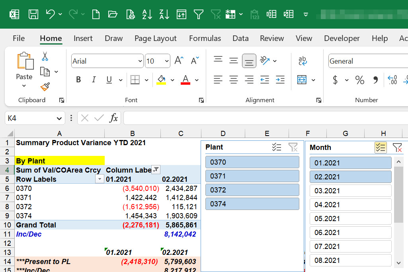Sort Z to A descending icon

click(x=164, y=14)
